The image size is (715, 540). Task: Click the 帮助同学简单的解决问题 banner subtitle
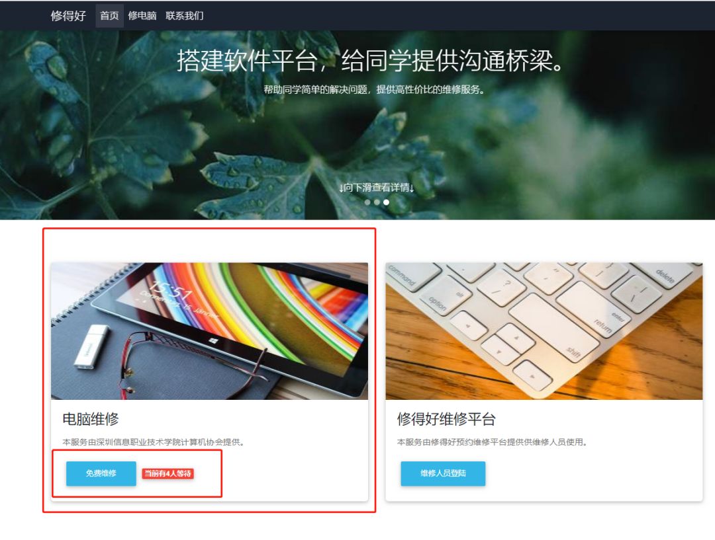[x=374, y=90]
